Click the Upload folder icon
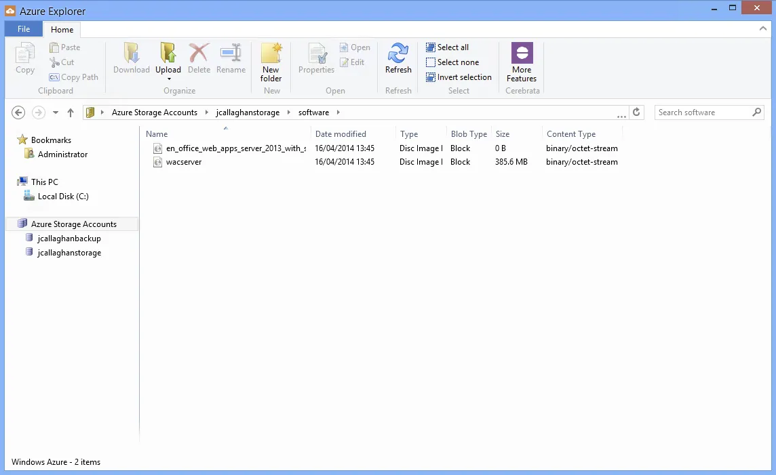This screenshot has height=475, width=776. tap(168, 54)
